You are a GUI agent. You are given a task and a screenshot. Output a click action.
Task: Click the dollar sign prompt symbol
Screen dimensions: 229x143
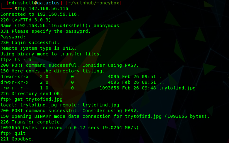pos(16,9)
